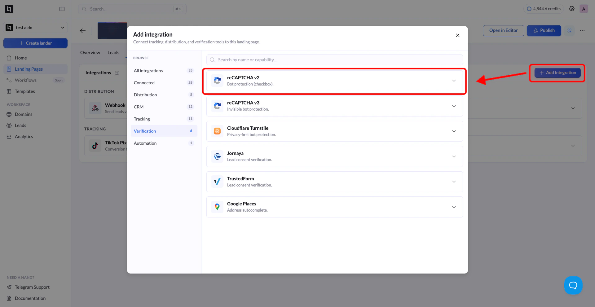595x307 pixels.
Task: Click the Open in Editor button
Action: coord(503,30)
